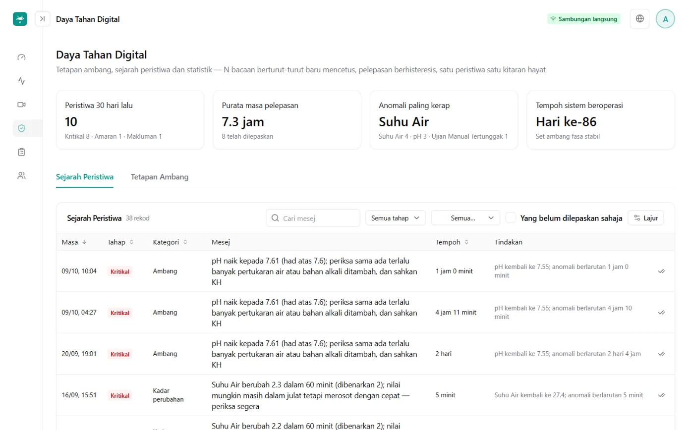Click the Tindakan column header

coord(508,242)
